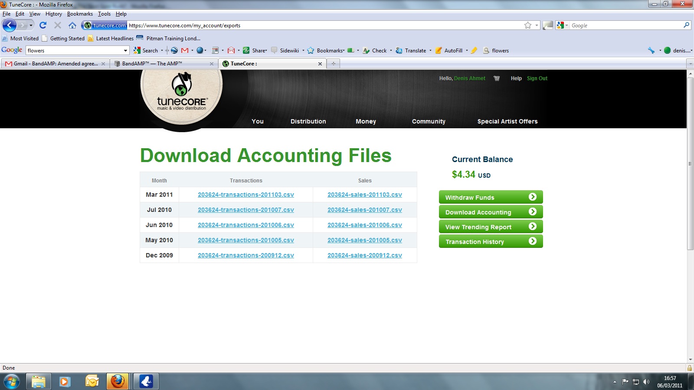Viewport: 694px width, 390px height.
Task: Click the Translate toolbar button
Action: tap(411, 50)
